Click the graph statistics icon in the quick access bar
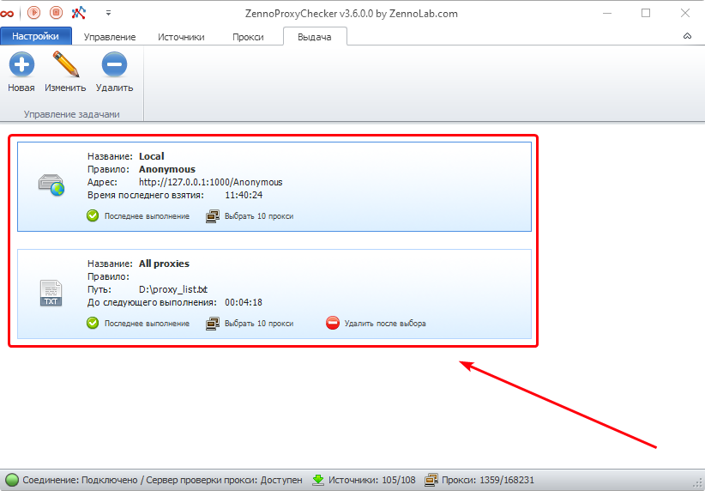 tap(79, 13)
